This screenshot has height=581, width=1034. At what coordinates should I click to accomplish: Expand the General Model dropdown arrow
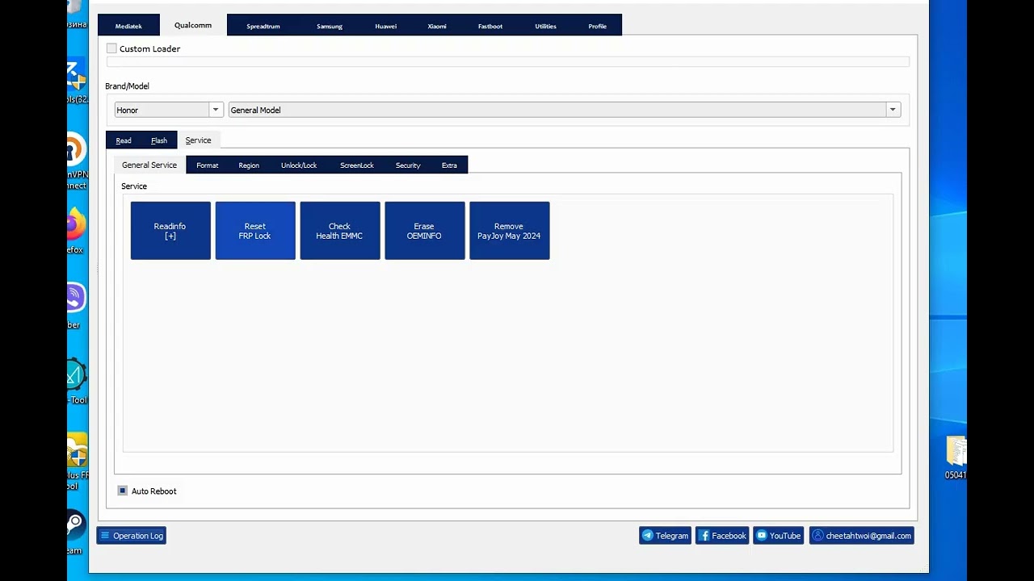893,110
